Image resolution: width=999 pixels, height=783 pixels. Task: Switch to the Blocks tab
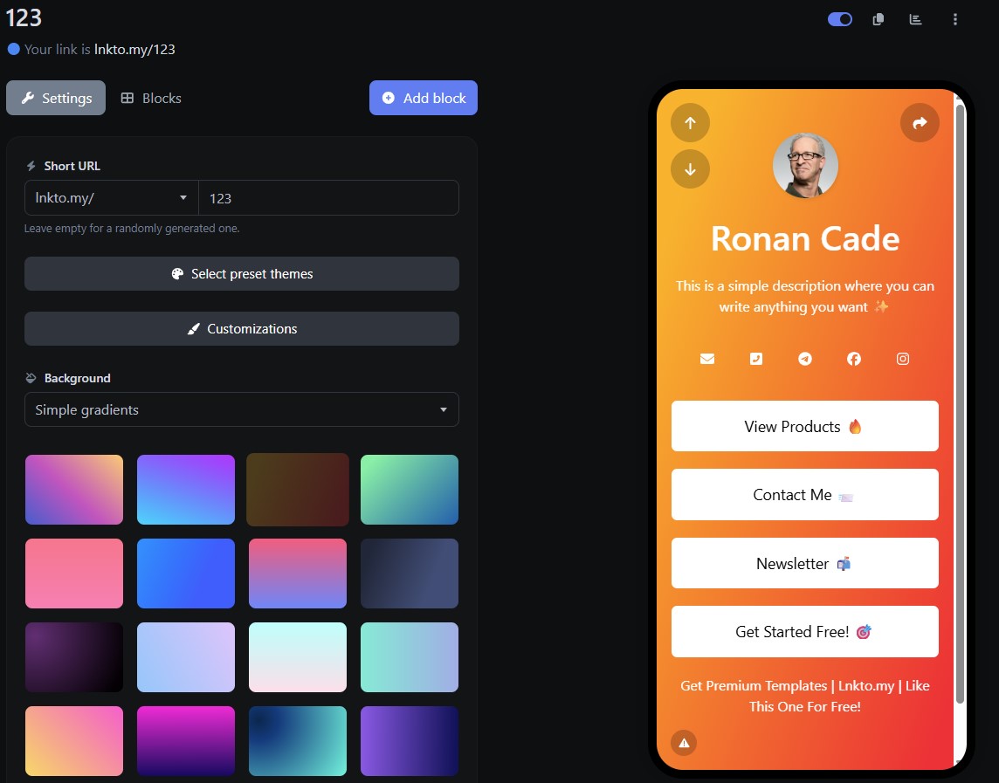pyautogui.click(x=150, y=98)
